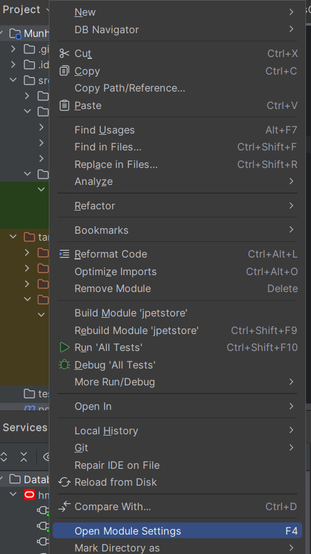Image resolution: width=311 pixels, height=554 pixels.
Task: Click the red Oracle database connection icon
Action: tap(29, 494)
